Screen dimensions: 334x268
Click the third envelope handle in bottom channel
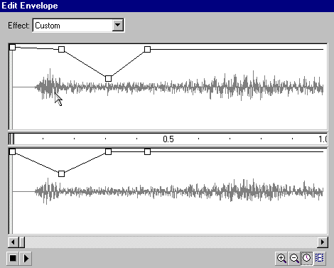[108, 151]
